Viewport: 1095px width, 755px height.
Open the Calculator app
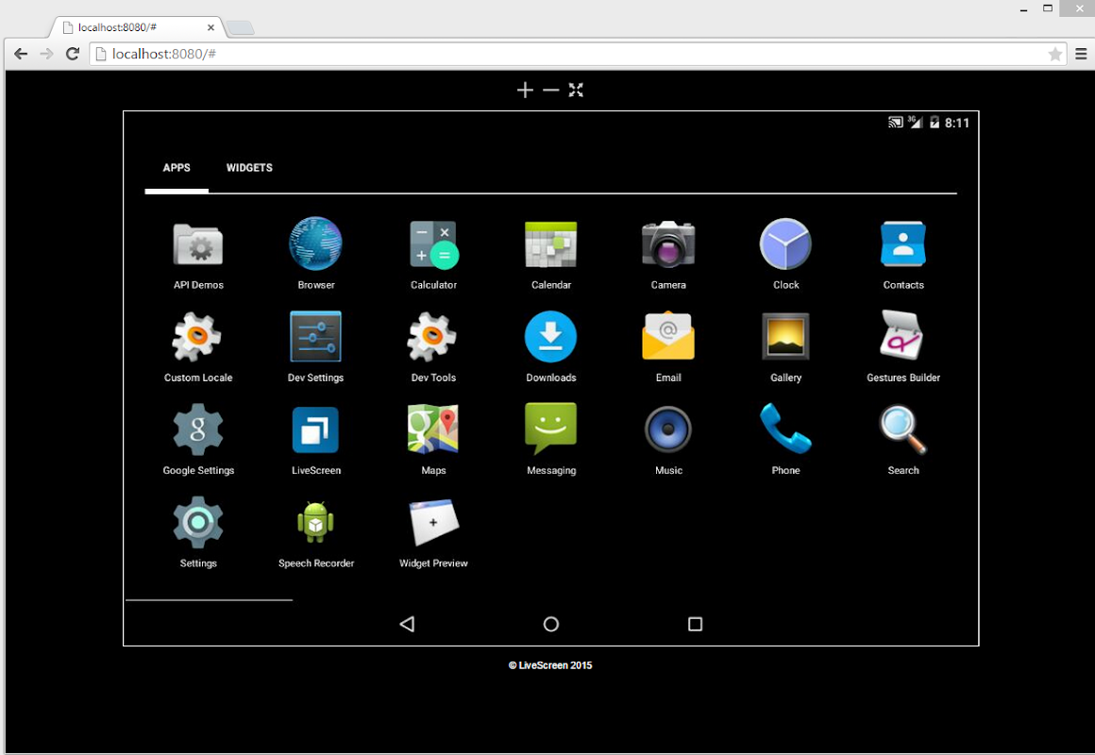(433, 245)
